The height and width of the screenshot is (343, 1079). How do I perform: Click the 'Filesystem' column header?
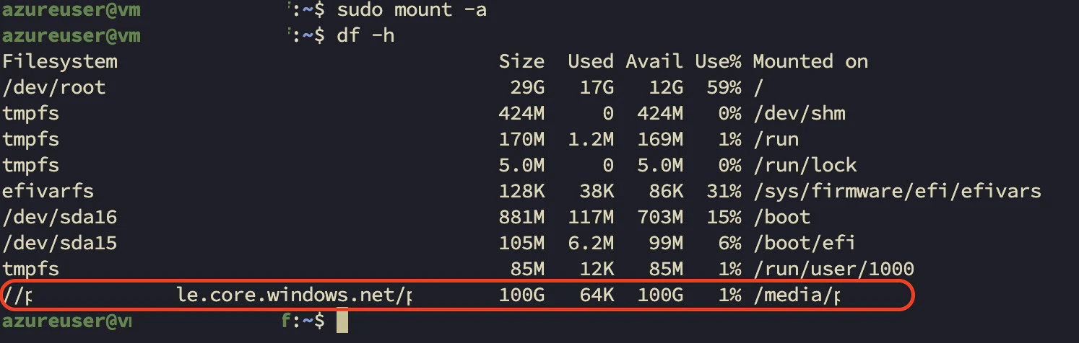[60, 61]
